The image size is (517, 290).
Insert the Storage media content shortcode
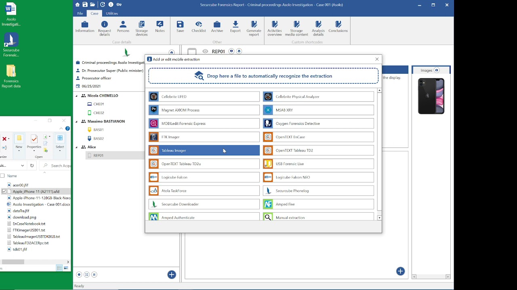pos(296,29)
